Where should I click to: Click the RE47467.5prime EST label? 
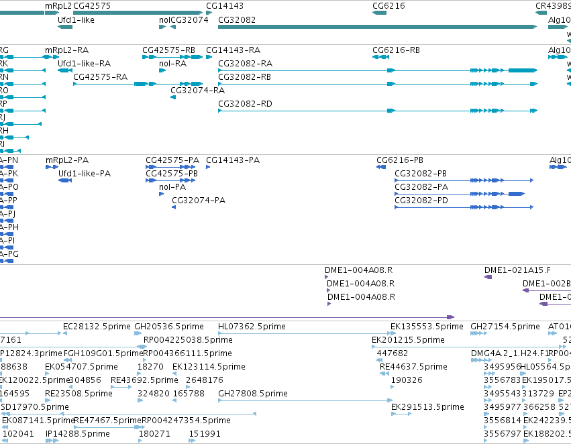pos(107,421)
